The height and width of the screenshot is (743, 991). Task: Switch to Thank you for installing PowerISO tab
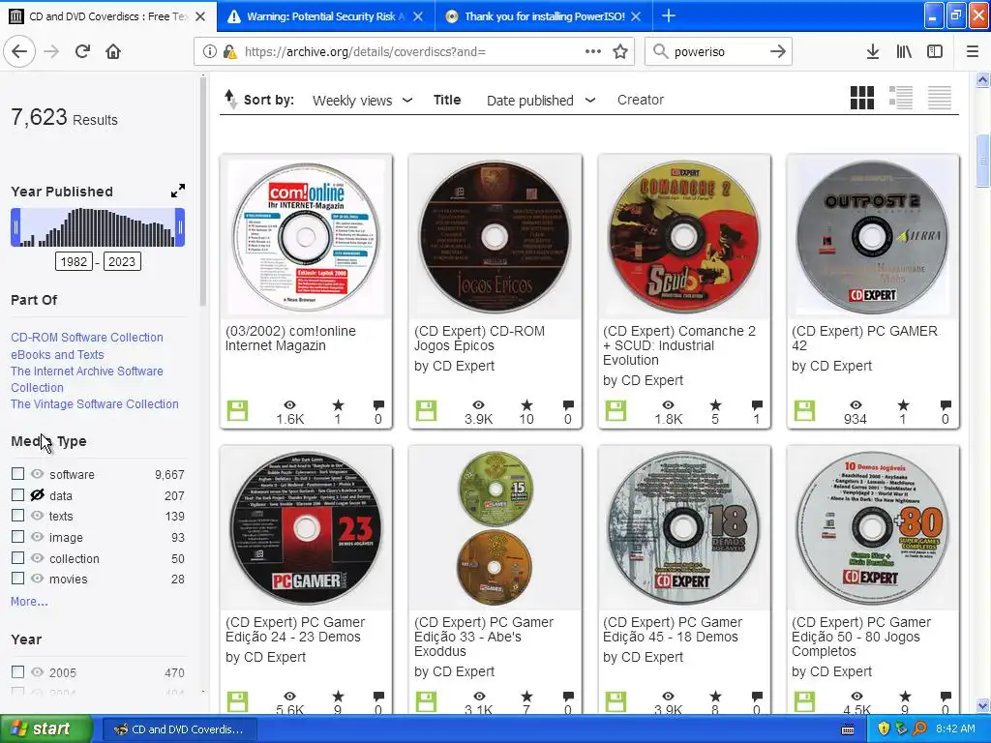[544, 16]
